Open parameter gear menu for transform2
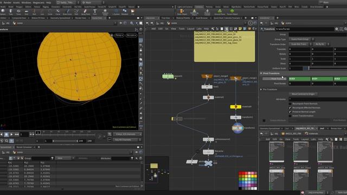This screenshot has width=347, height=195. (x=337, y=29)
